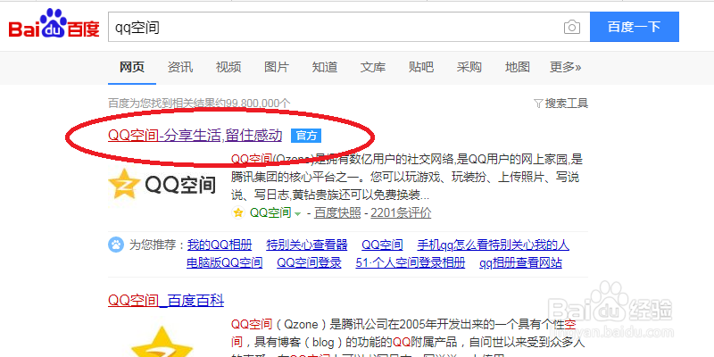Click the funnel icon of 搜索工具
714x357 pixels.
[x=538, y=104]
